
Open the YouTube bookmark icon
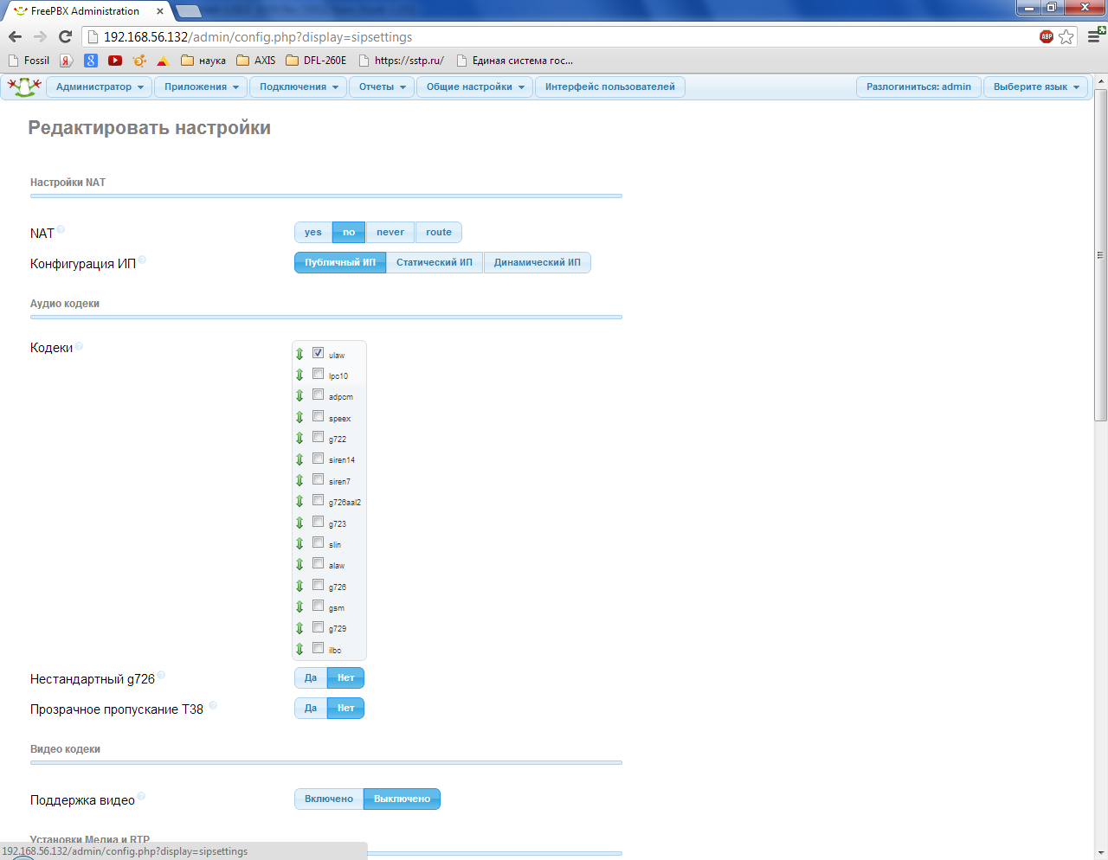tap(115, 61)
